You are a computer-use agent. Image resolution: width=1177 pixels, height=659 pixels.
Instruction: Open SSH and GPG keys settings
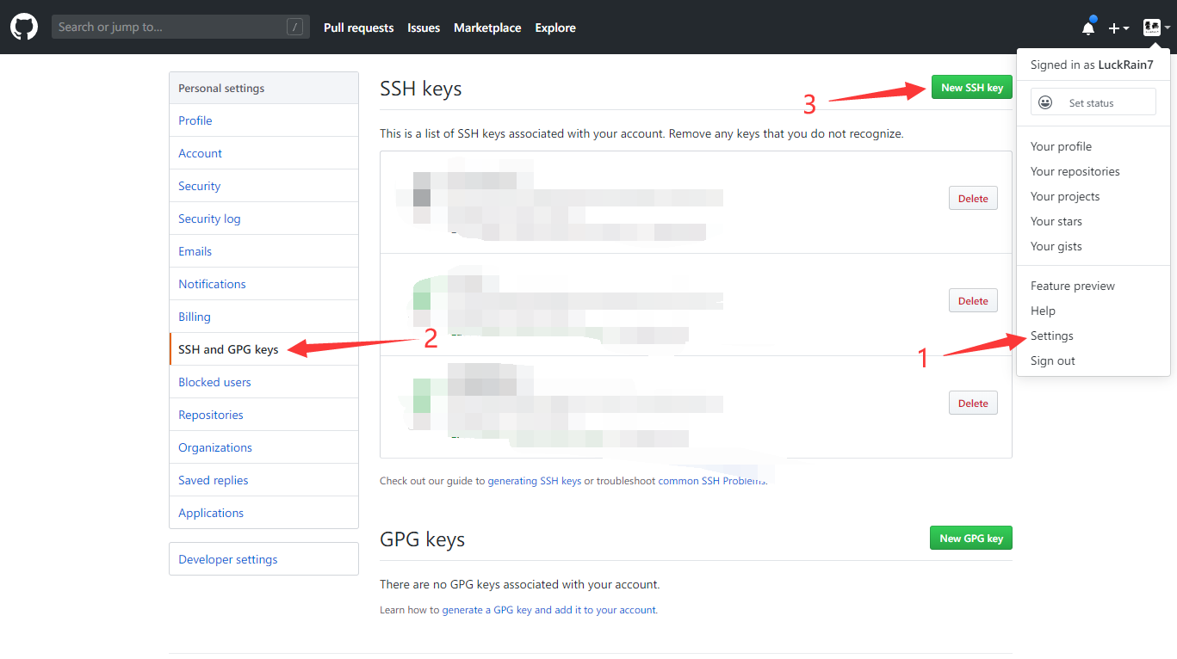[x=227, y=348]
